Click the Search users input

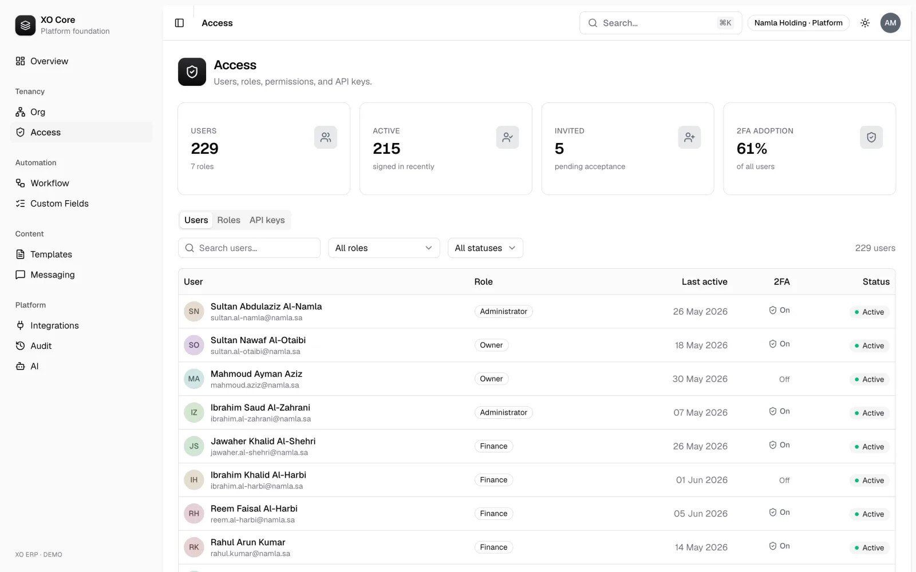click(x=249, y=248)
